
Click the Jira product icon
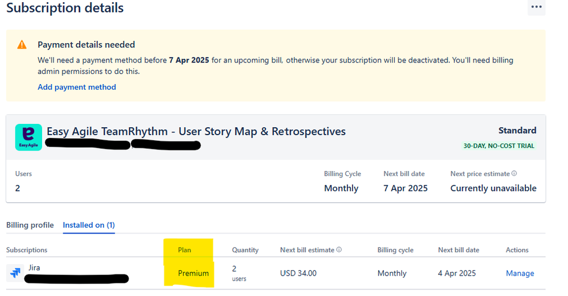pos(15,273)
